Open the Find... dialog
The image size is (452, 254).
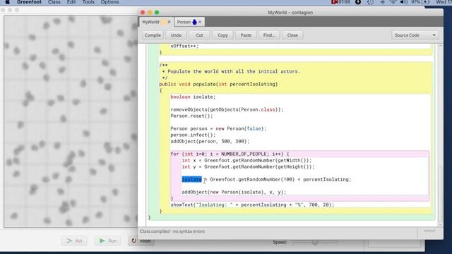click(x=269, y=35)
